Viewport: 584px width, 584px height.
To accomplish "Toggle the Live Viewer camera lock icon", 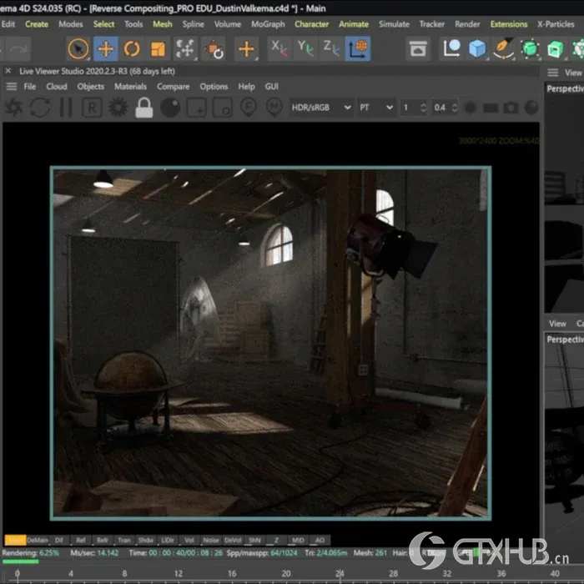I will point(144,108).
